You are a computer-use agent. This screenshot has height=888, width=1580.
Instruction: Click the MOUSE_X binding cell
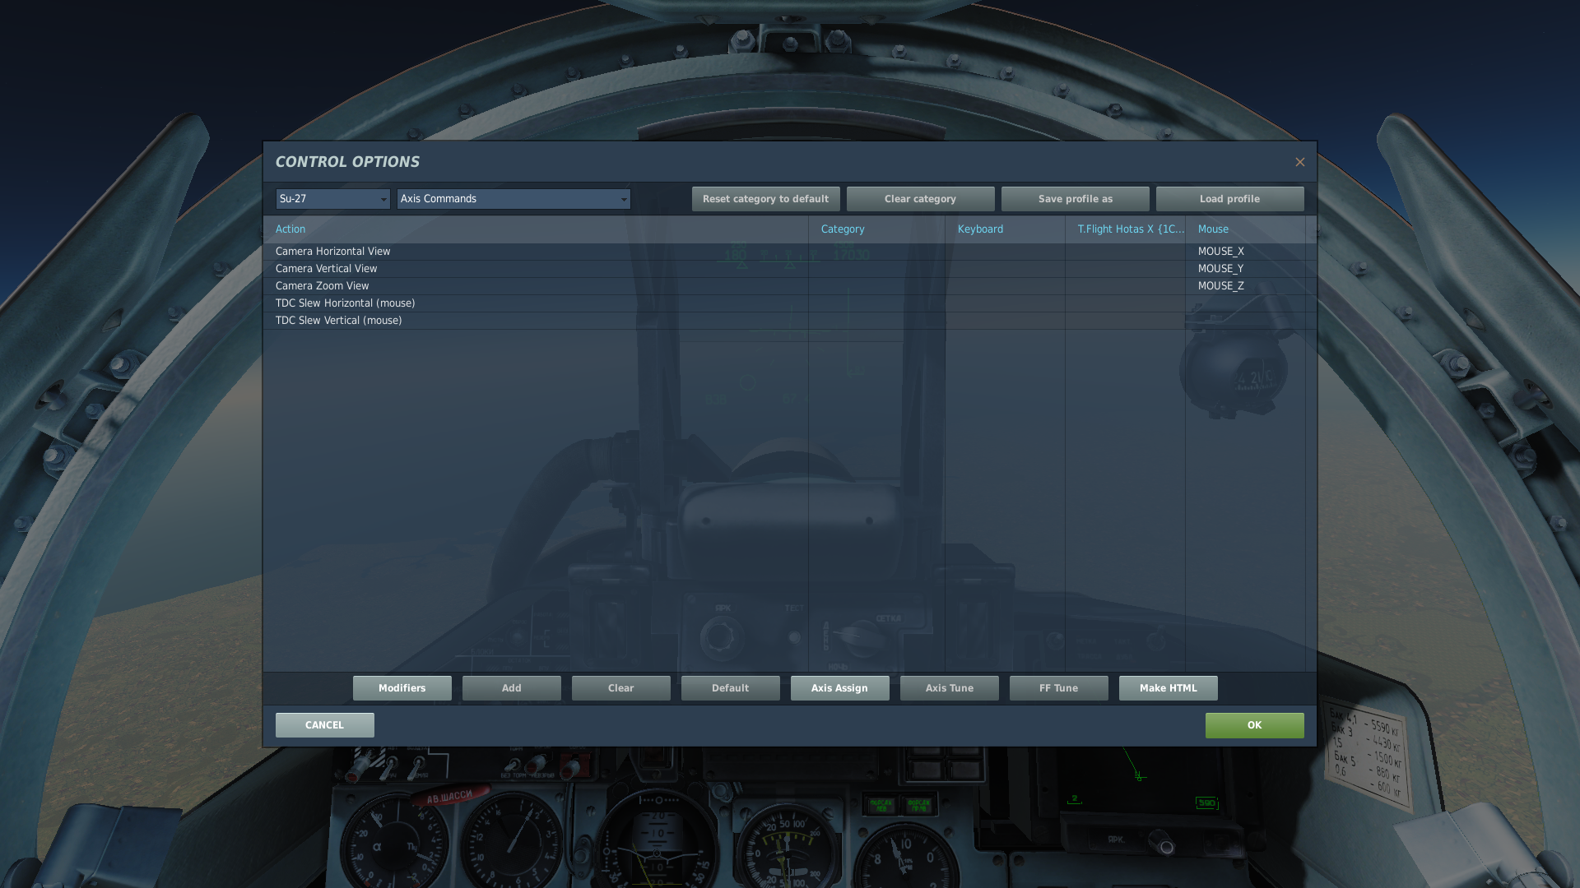[x=1245, y=252]
